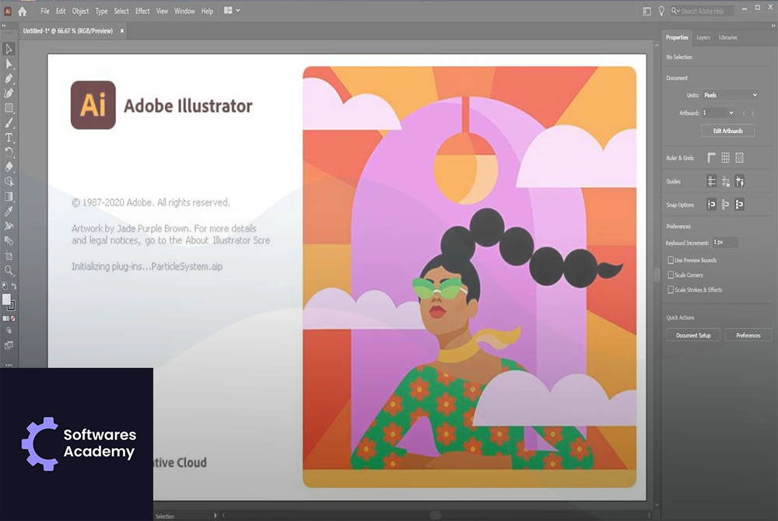Viewport: 778px width, 521px height.
Task: Toggle Use Preview Bounds checkbox
Action: pyautogui.click(x=671, y=260)
